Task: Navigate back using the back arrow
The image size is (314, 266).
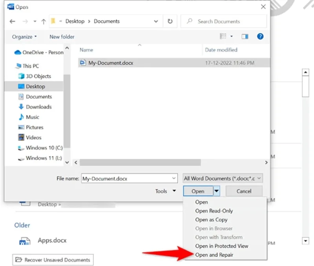Action: pos(12,21)
